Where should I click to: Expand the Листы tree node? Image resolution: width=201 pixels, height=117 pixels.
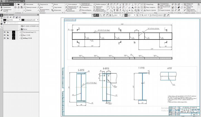pos(20,29)
